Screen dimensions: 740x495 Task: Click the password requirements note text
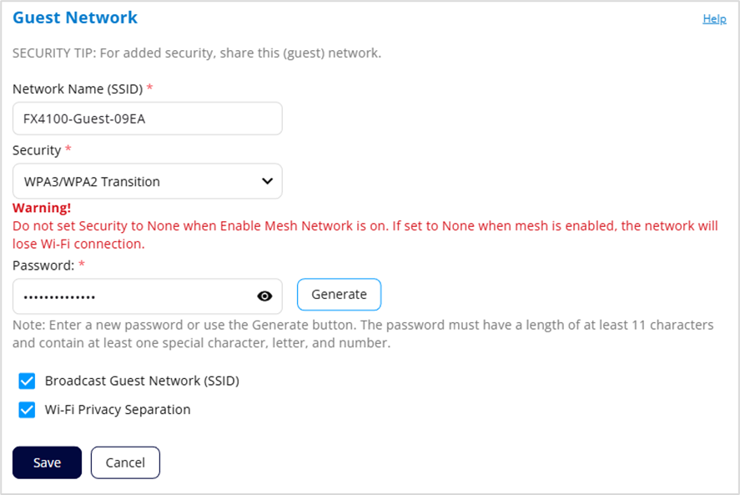[363, 333]
